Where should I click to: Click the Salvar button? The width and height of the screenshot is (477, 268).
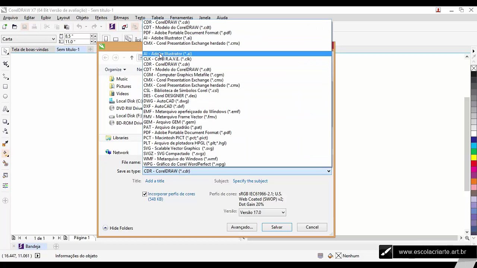click(x=277, y=227)
